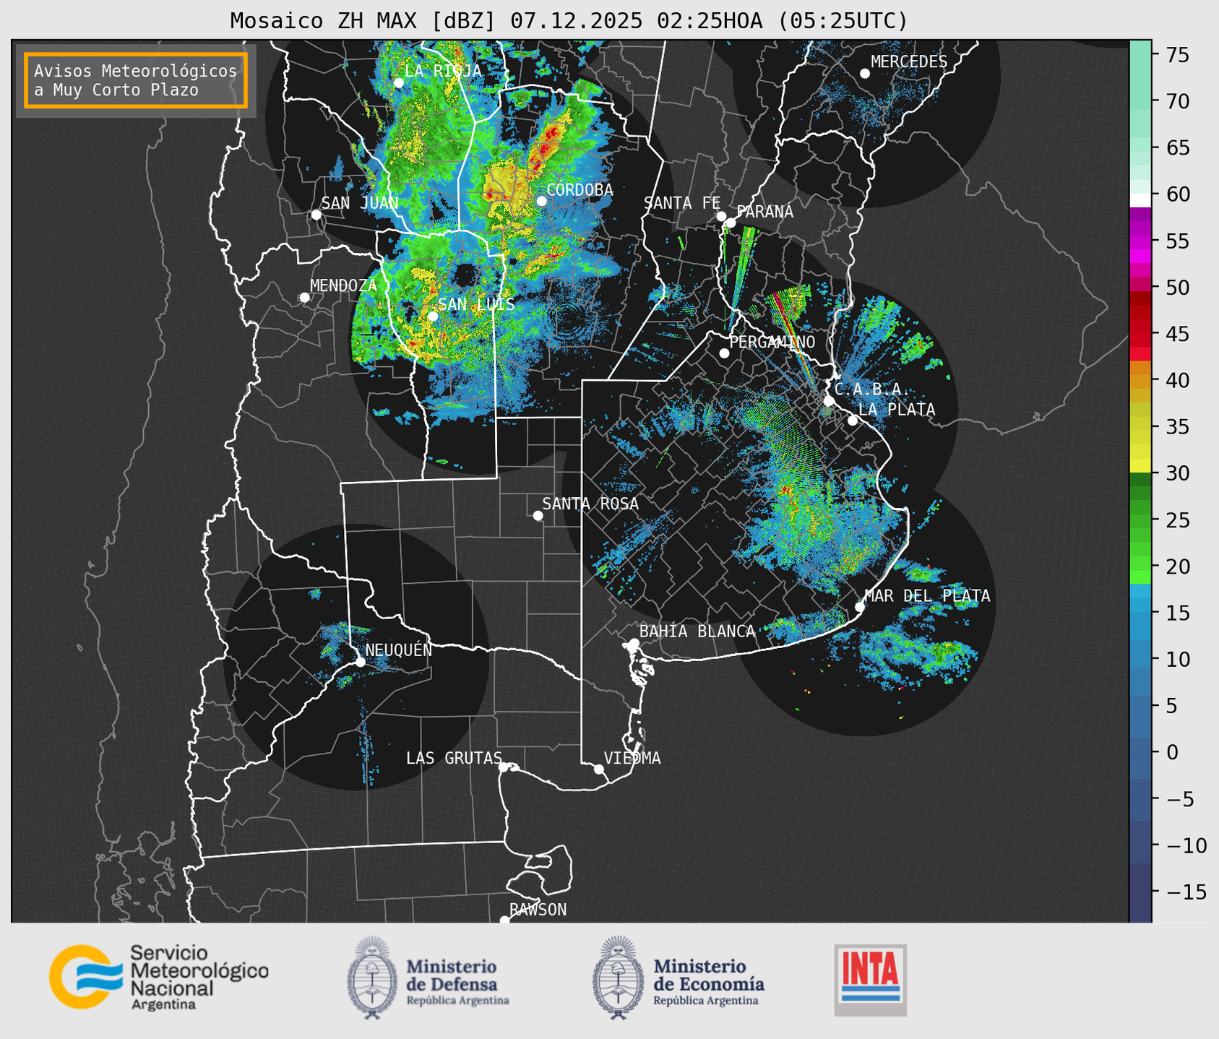
Task: Click the BAHÍA BLANCA label text
Action: (x=697, y=631)
